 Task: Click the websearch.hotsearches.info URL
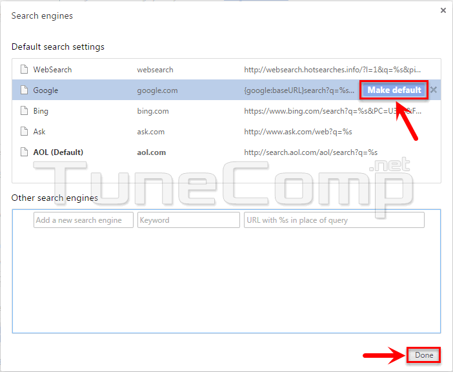[332, 70]
